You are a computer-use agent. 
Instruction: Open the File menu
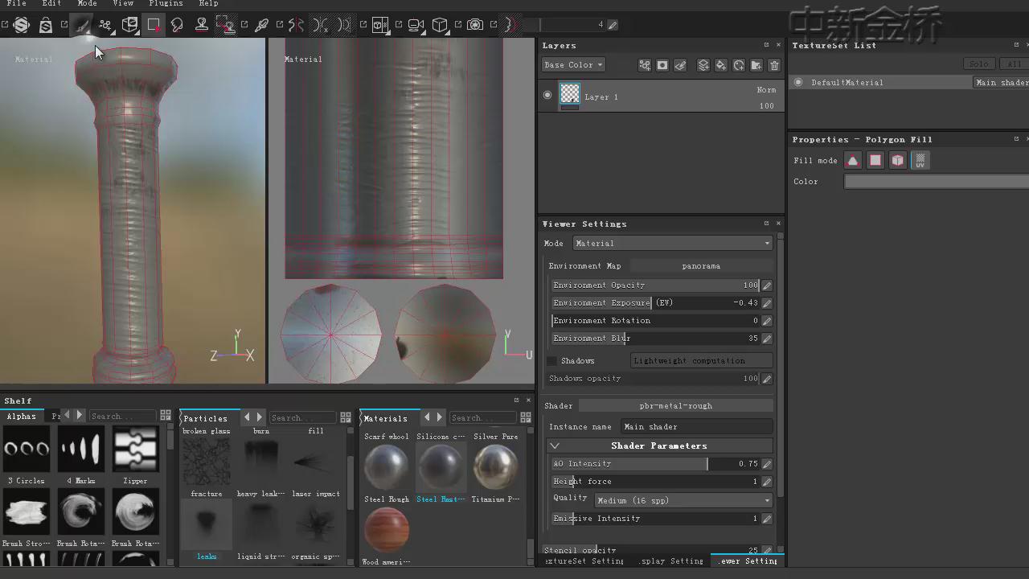[16, 4]
